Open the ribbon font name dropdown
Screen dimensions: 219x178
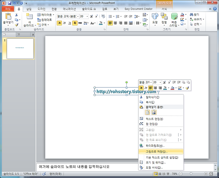point(78,16)
